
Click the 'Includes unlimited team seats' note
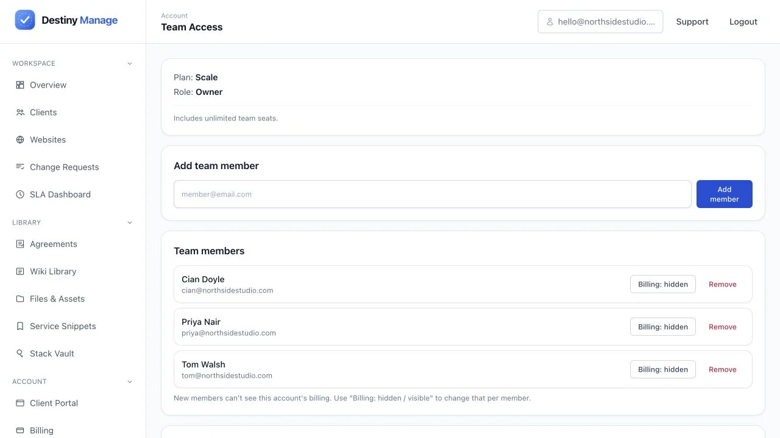(x=225, y=119)
